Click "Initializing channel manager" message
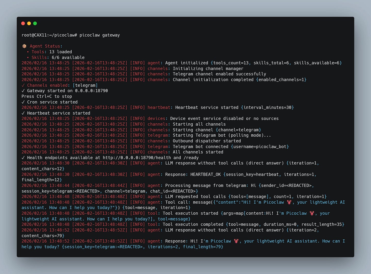The width and height of the screenshot is (371, 274). (x=208, y=68)
